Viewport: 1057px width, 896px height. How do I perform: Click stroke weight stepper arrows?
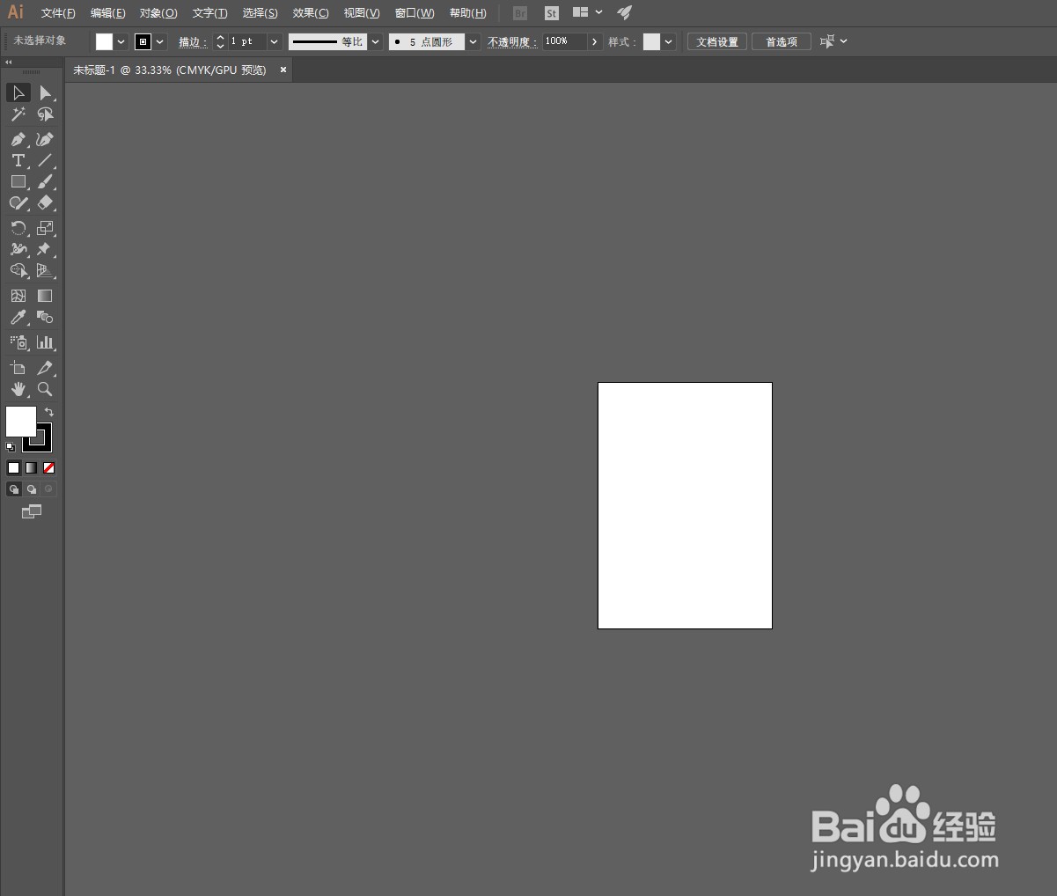pos(220,41)
